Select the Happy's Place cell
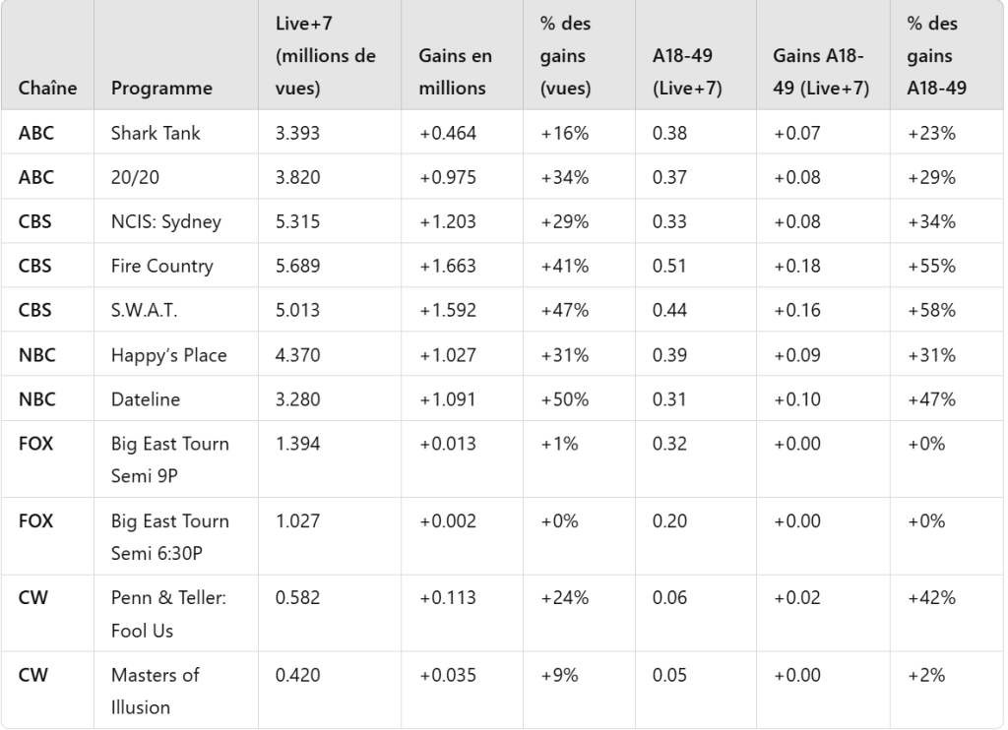 pyautogui.click(x=169, y=354)
